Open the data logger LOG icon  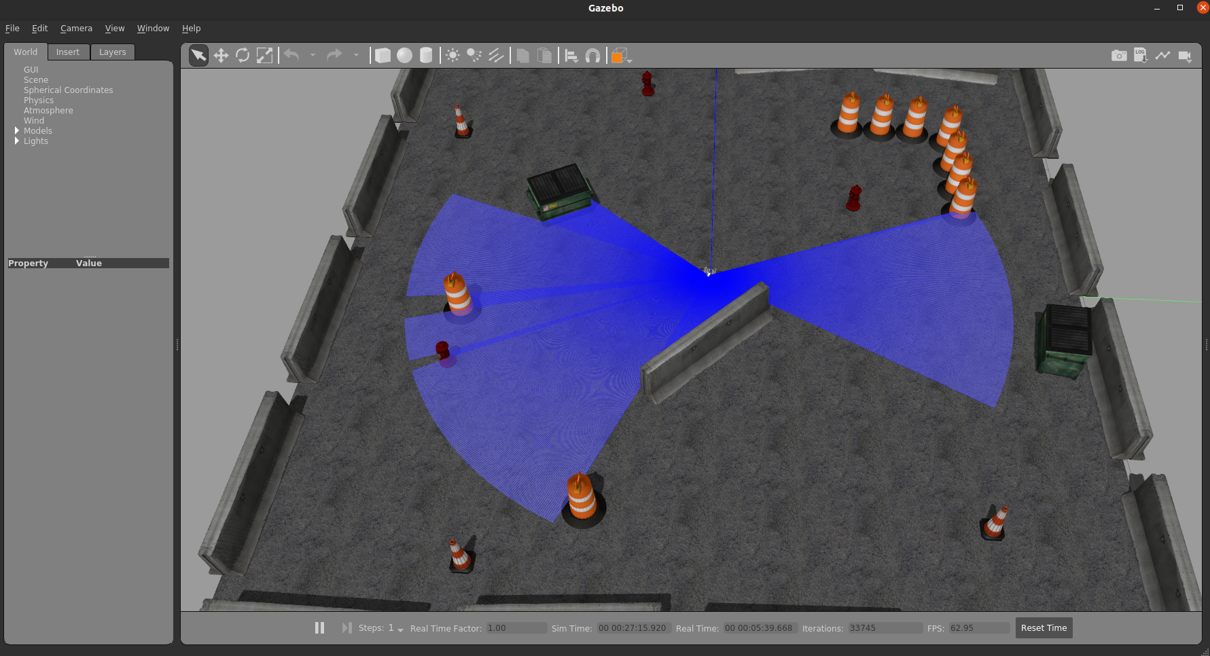pos(1140,56)
